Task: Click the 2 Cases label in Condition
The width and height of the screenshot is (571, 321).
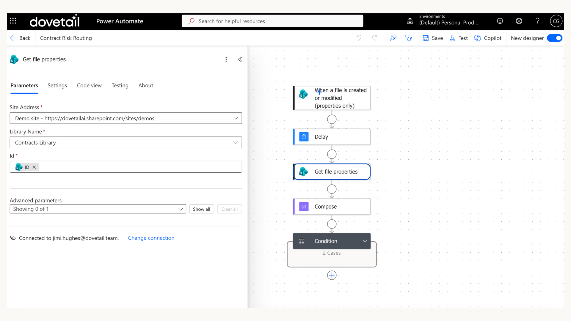Action: (x=332, y=253)
